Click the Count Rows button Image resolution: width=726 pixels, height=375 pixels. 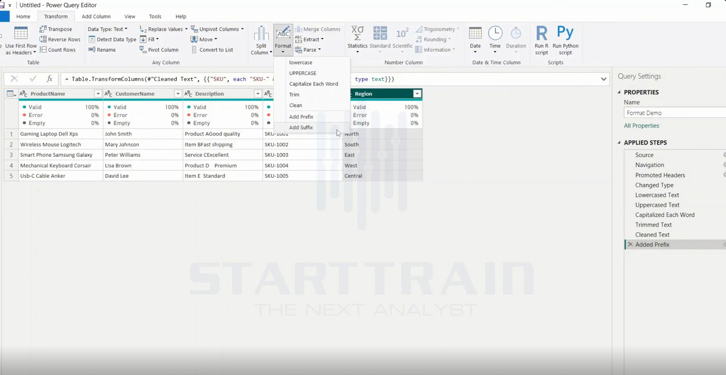(58, 50)
